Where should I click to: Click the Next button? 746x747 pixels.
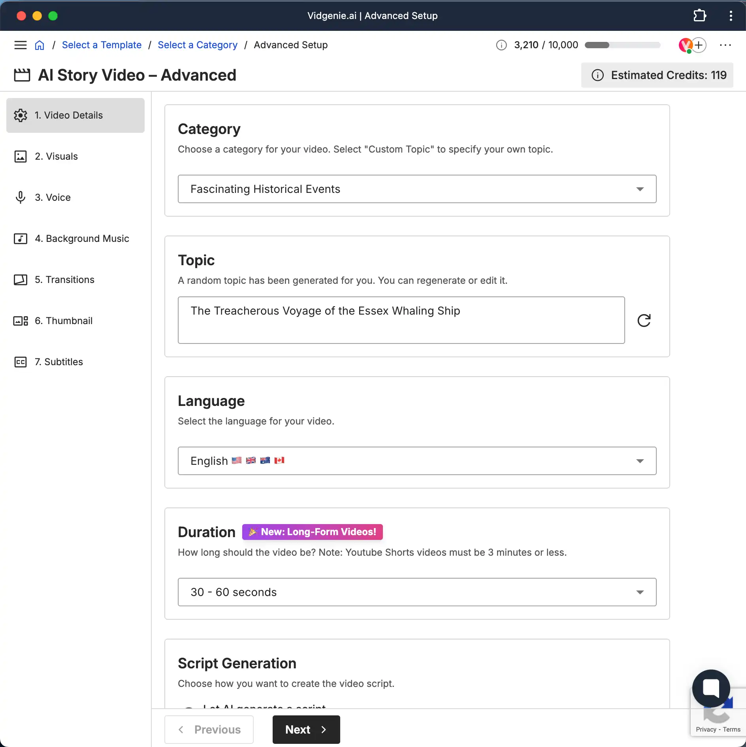pyautogui.click(x=306, y=729)
